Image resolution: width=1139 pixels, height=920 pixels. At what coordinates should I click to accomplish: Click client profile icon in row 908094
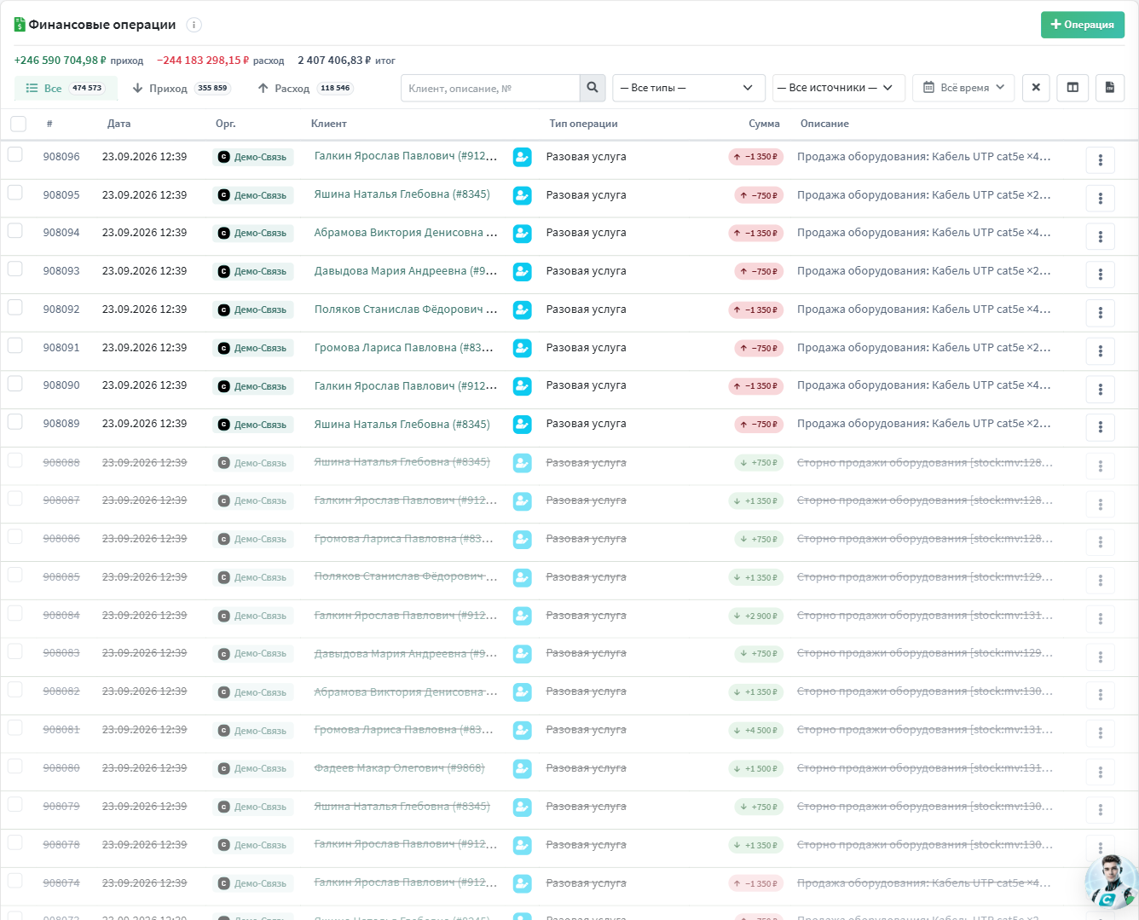click(x=523, y=234)
